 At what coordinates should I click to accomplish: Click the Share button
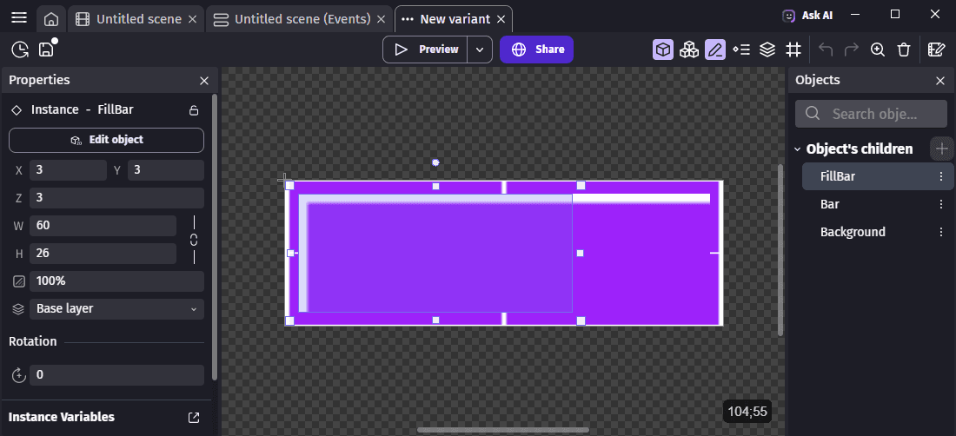pos(536,50)
